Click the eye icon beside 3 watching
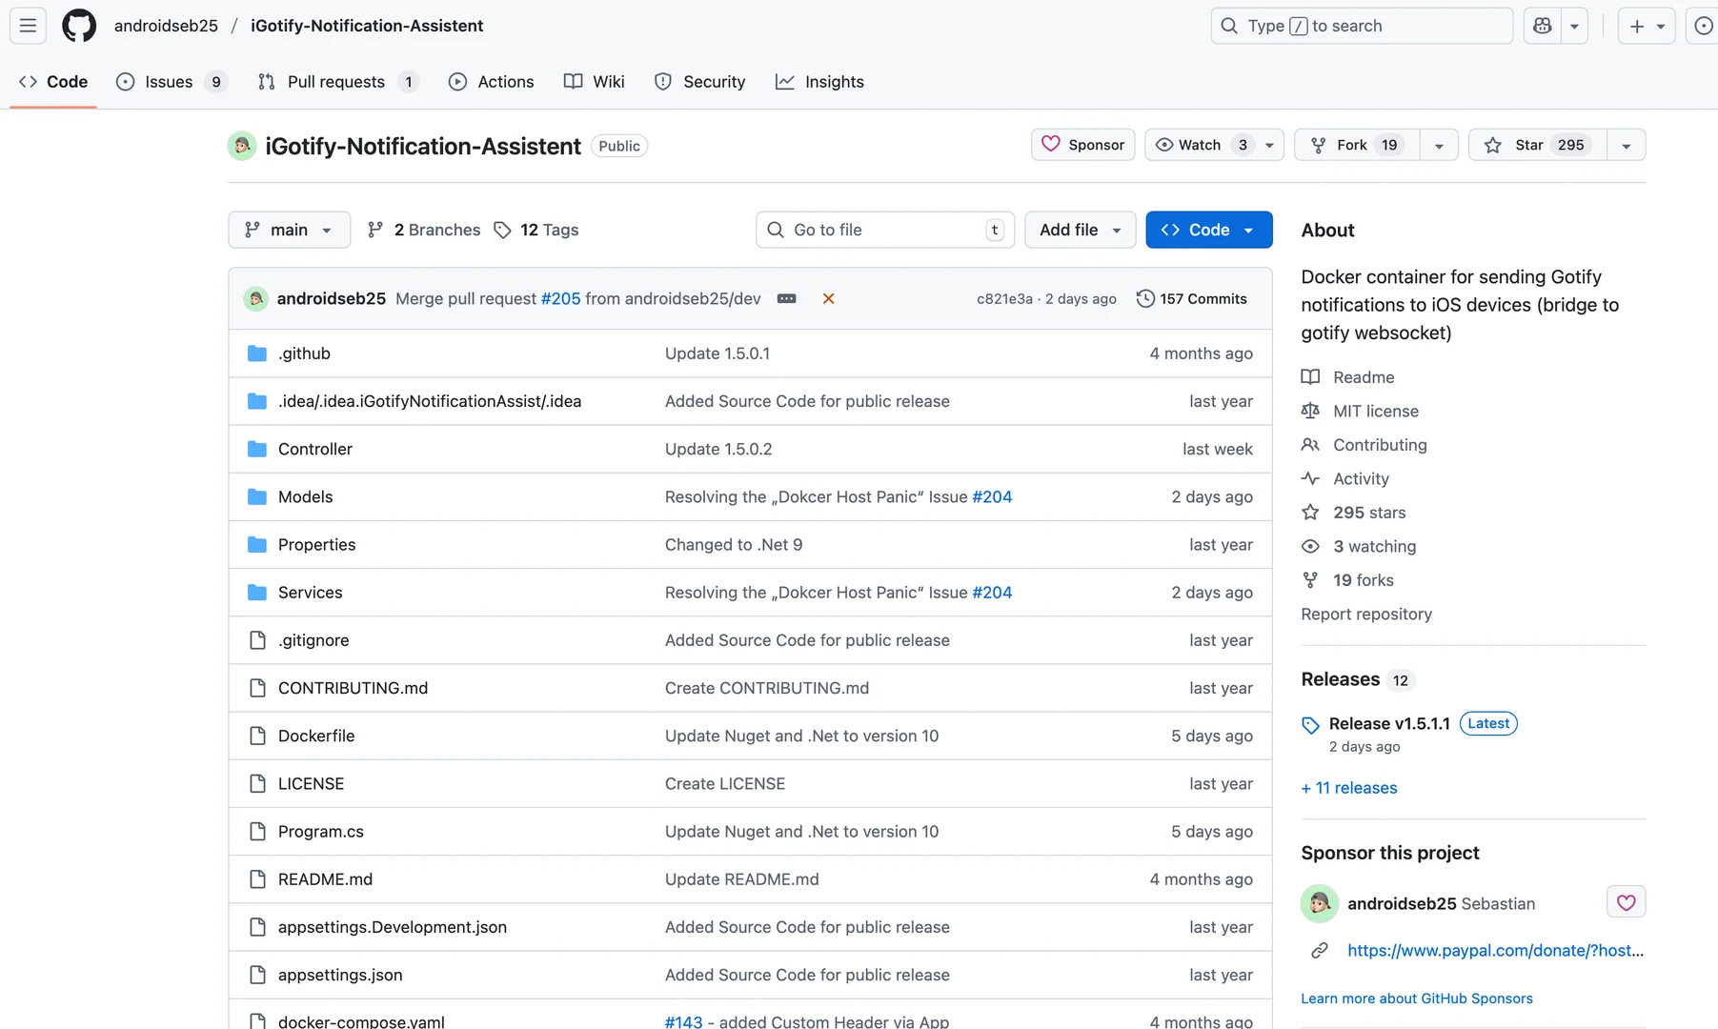Viewport: 1718px width, 1029px height. 1310,546
